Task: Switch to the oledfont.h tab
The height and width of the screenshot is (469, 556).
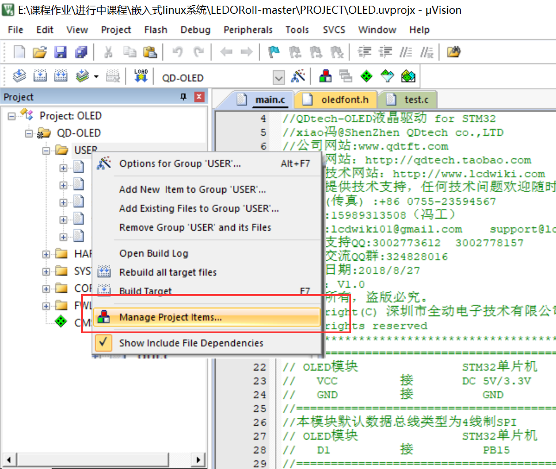Action: tap(336, 99)
